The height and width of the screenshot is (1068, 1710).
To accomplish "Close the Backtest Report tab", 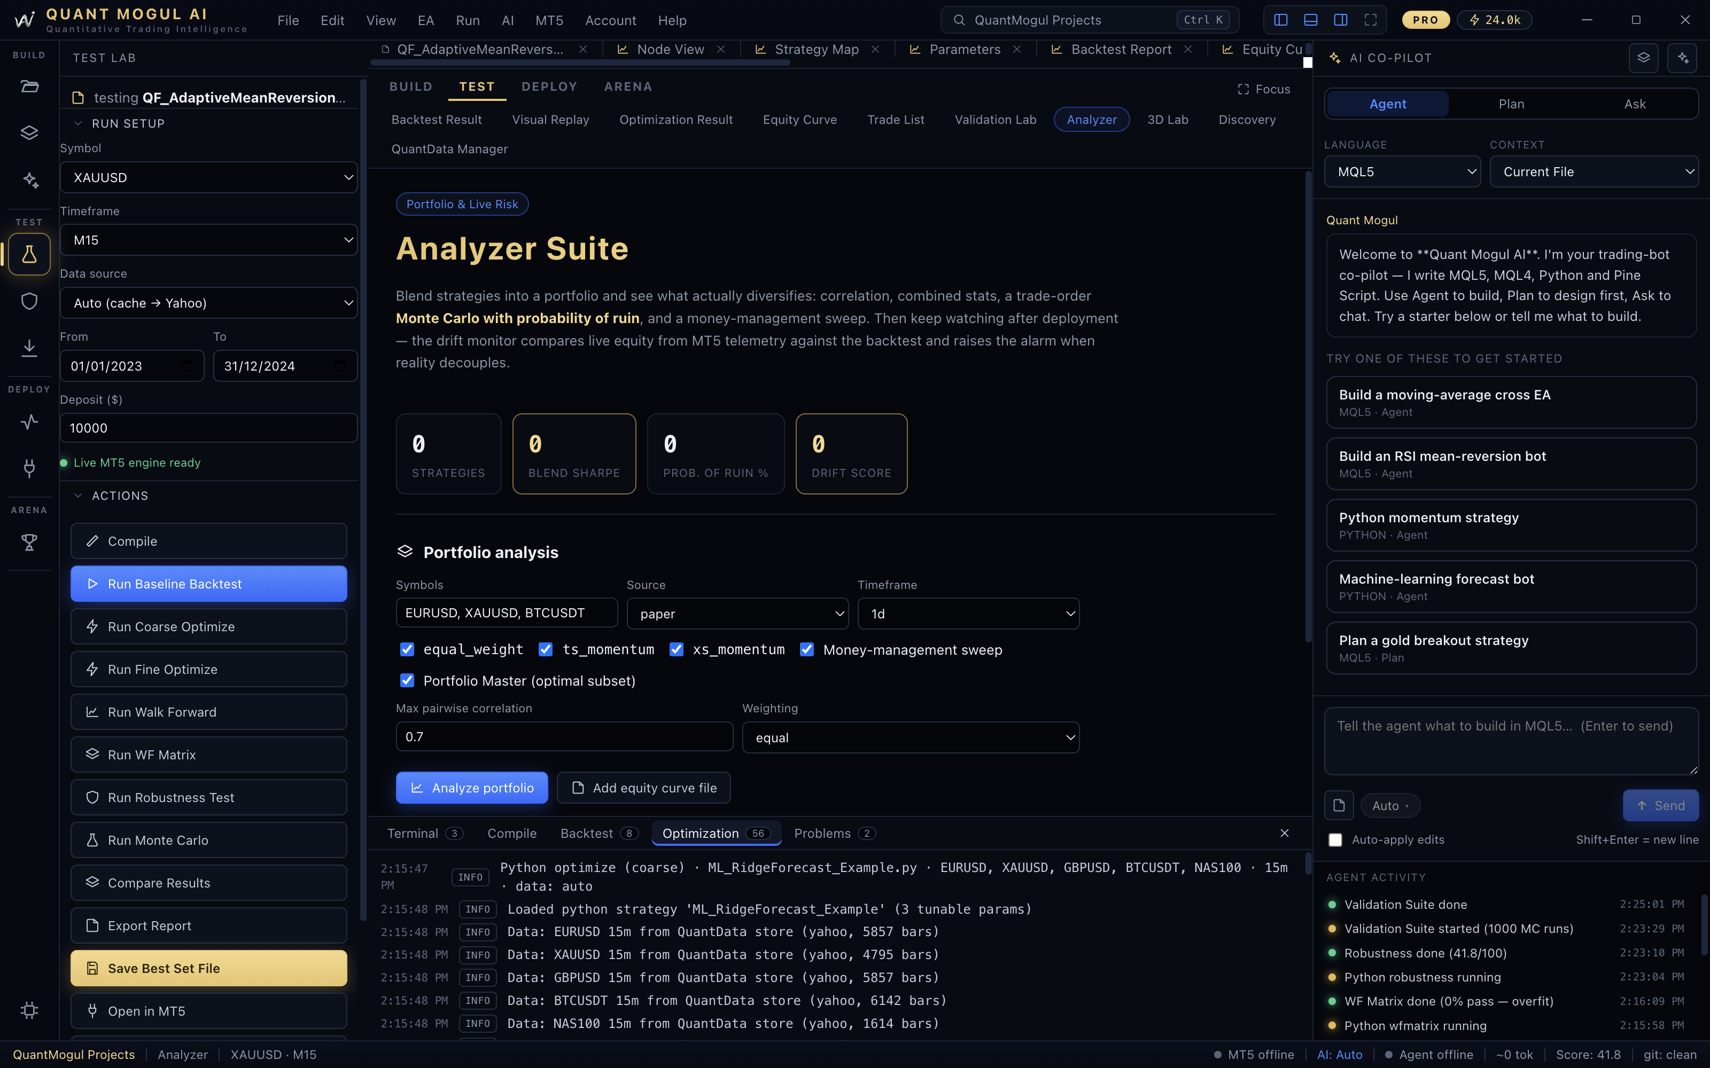I will point(1188,50).
